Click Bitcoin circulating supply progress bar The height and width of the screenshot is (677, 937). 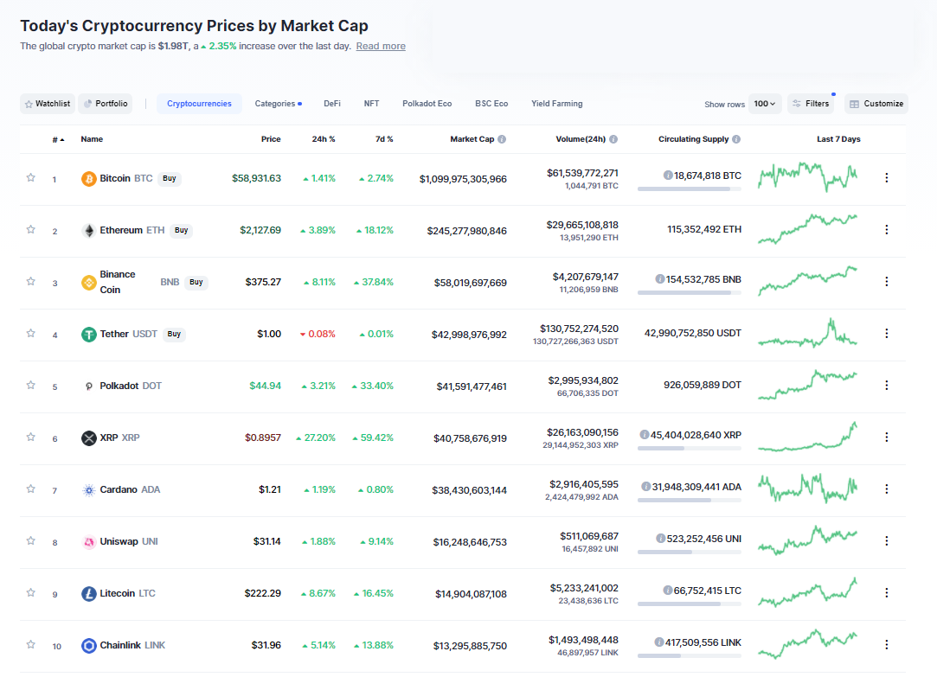click(x=689, y=189)
